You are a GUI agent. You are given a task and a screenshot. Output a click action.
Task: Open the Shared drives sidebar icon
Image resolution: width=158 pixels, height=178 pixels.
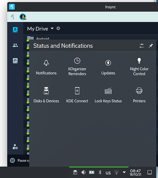pyautogui.click(x=15, y=61)
